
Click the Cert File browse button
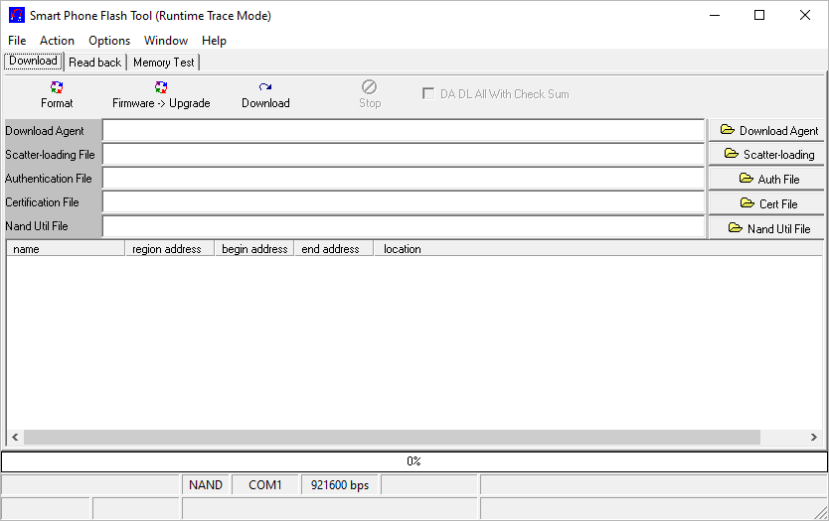coord(766,203)
